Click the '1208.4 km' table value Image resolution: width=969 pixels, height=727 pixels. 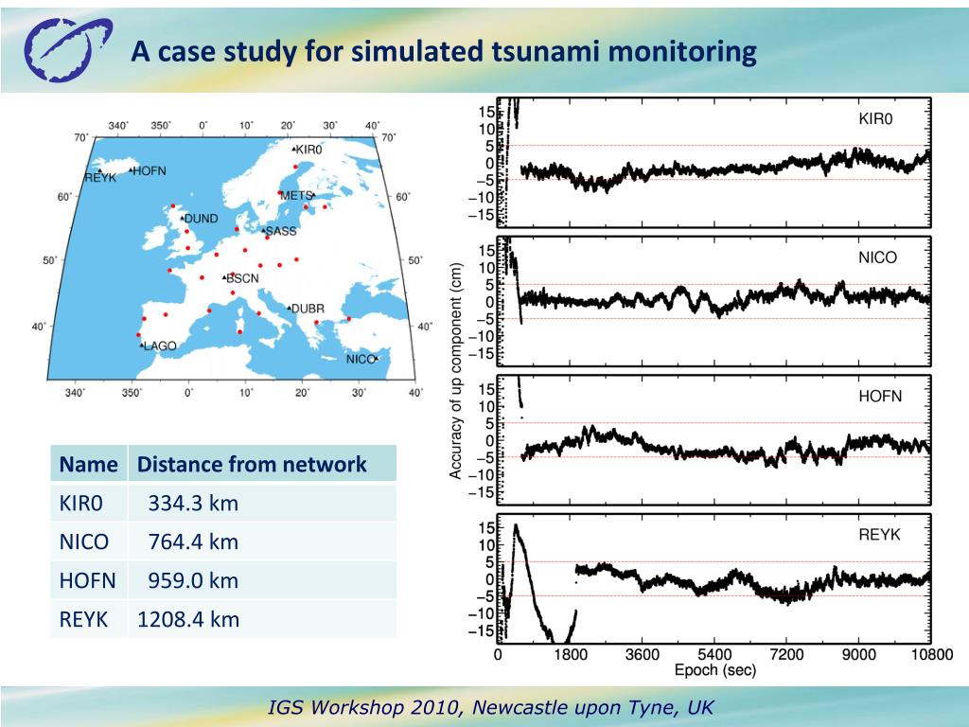click(188, 619)
